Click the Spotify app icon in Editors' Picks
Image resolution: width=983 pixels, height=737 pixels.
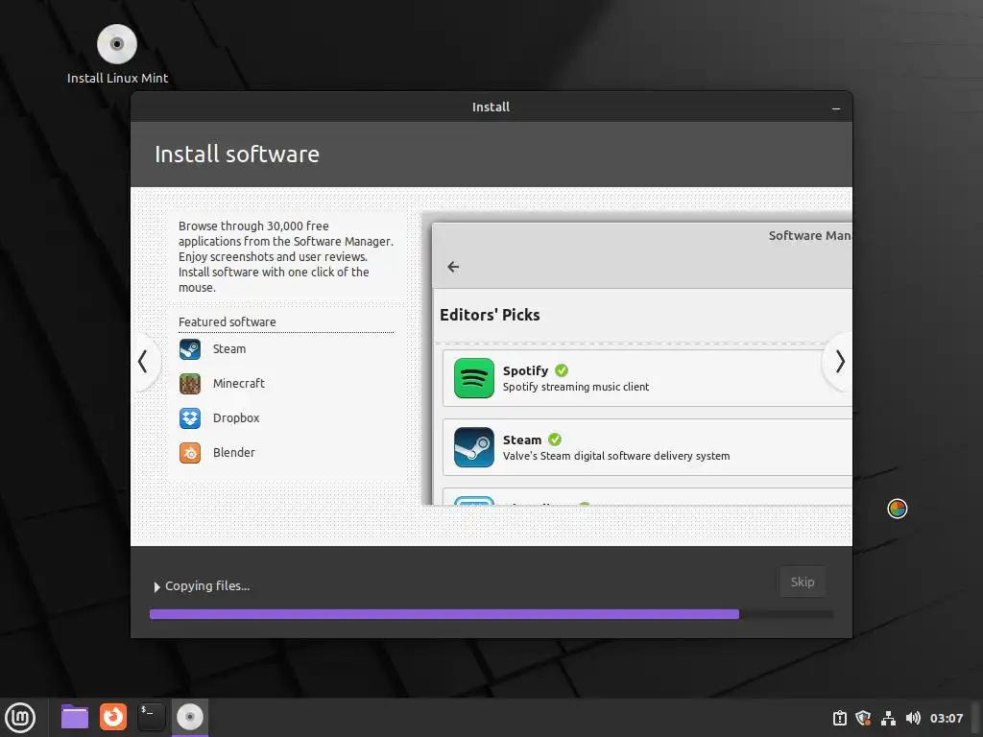[474, 378]
